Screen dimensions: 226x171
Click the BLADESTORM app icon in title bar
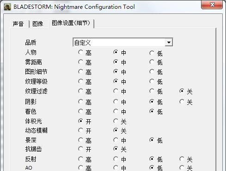pyautogui.click(x=7, y=7)
